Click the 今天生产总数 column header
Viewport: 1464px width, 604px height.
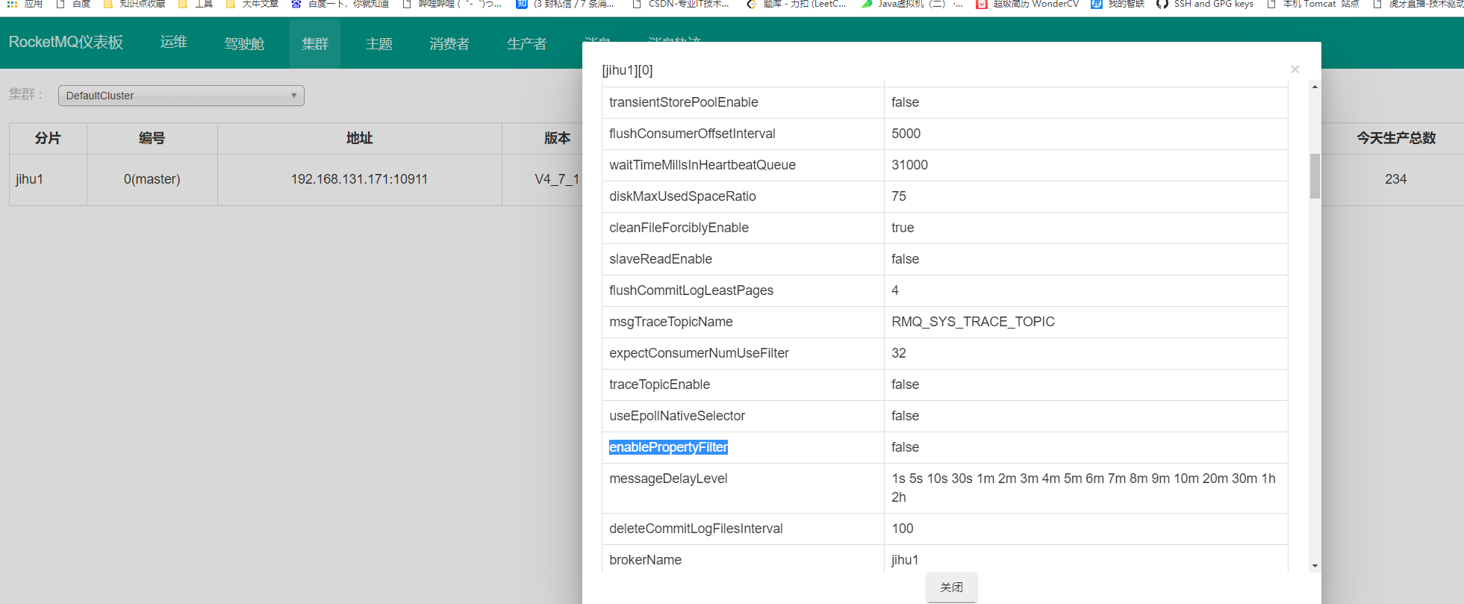coord(1396,138)
